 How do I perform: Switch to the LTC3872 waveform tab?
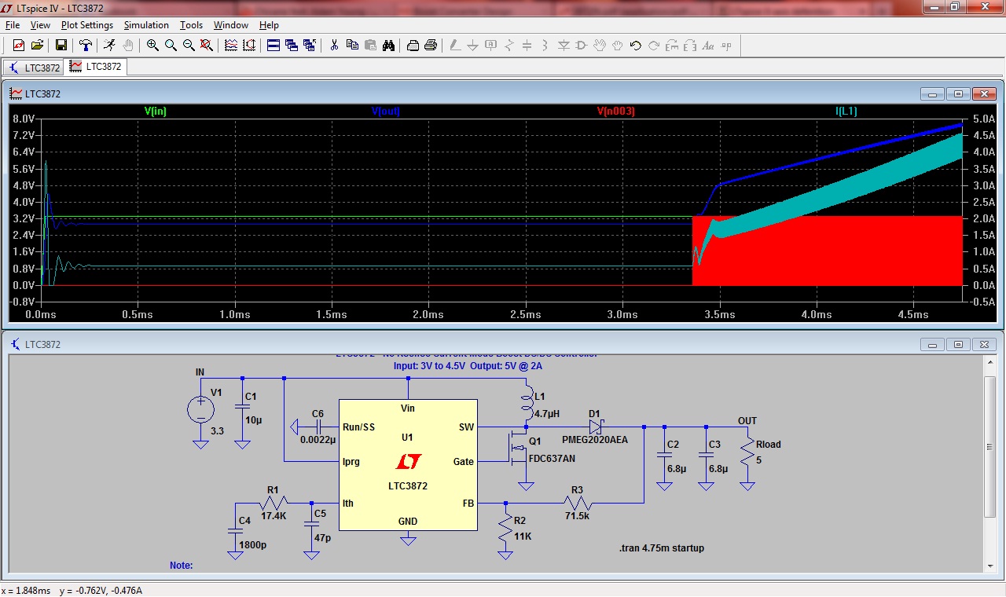tap(96, 67)
